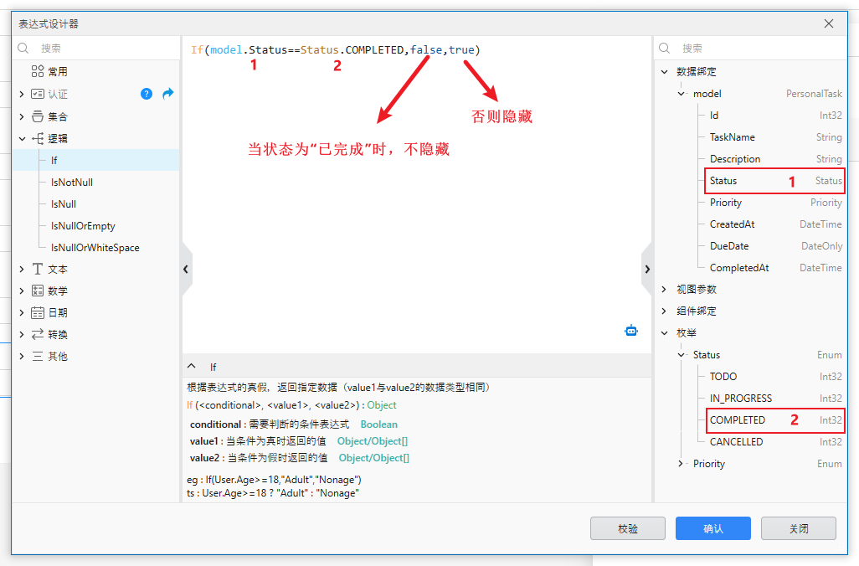The width and height of the screenshot is (859, 566).
Task: Click the 校验 validate button
Action: point(627,527)
